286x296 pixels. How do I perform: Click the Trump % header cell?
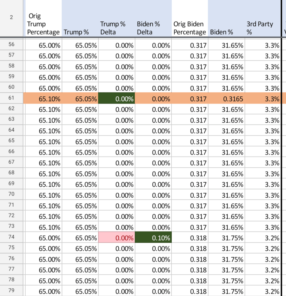point(80,32)
